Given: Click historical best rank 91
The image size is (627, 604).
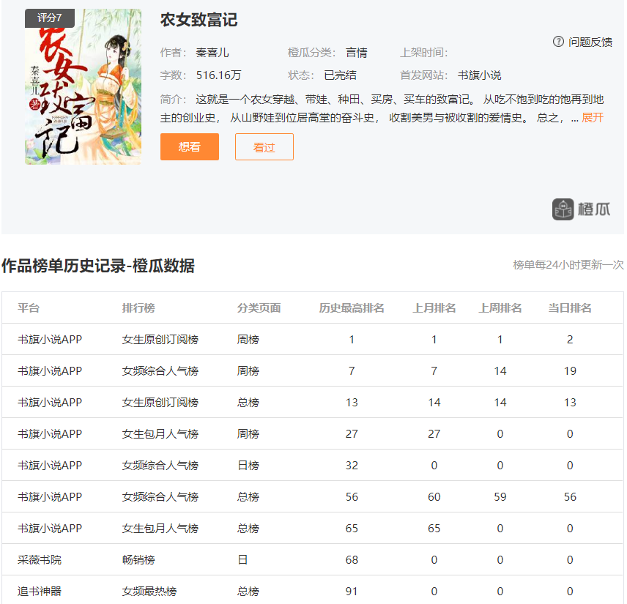Looking at the screenshot, I should 352,592.
